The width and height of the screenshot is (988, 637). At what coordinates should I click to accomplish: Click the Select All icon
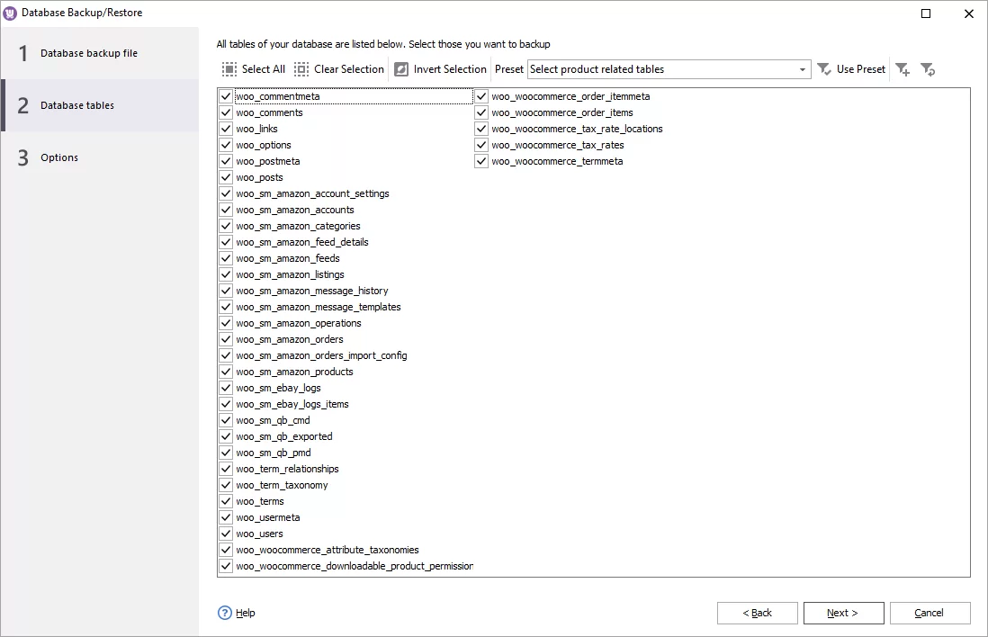228,68
